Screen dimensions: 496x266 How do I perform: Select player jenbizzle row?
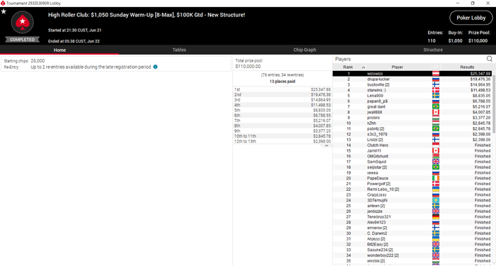412,211
